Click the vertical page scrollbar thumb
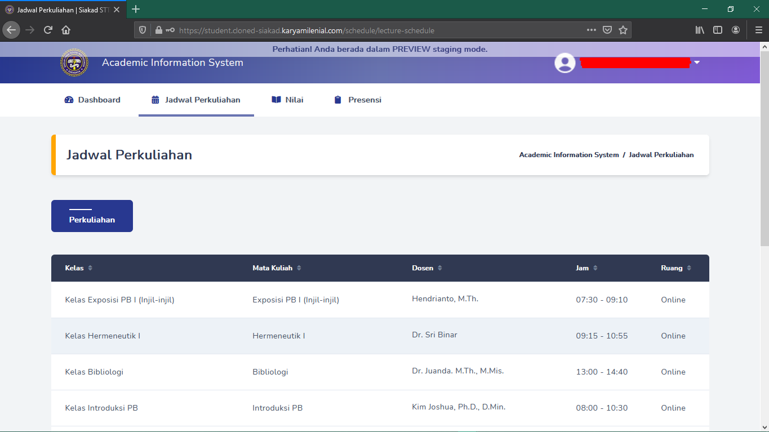 point(764,149)
